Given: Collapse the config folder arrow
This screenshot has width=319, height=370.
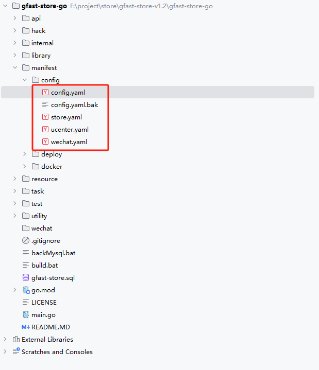Looking at the screenshot, I should [x=25, y=80].
